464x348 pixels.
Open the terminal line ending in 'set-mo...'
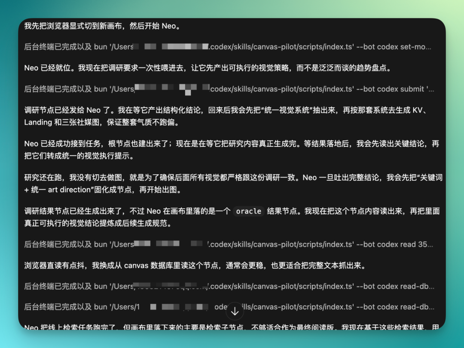(228, 47)
